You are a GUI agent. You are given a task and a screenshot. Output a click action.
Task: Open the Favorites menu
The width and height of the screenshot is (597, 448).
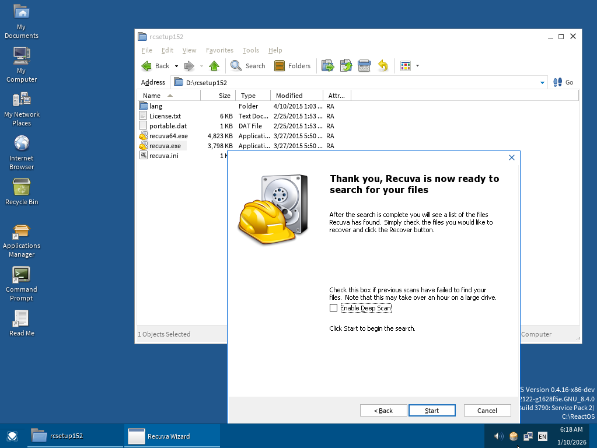(x=219, y=50)
